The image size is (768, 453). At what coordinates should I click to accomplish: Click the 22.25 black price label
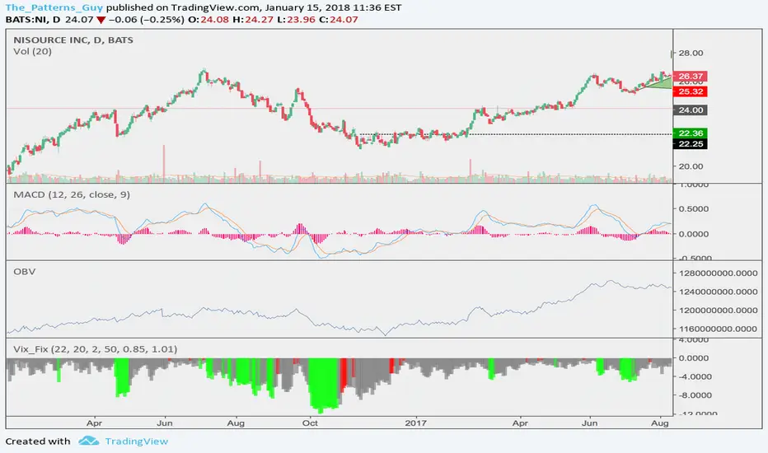coord(691,144)
